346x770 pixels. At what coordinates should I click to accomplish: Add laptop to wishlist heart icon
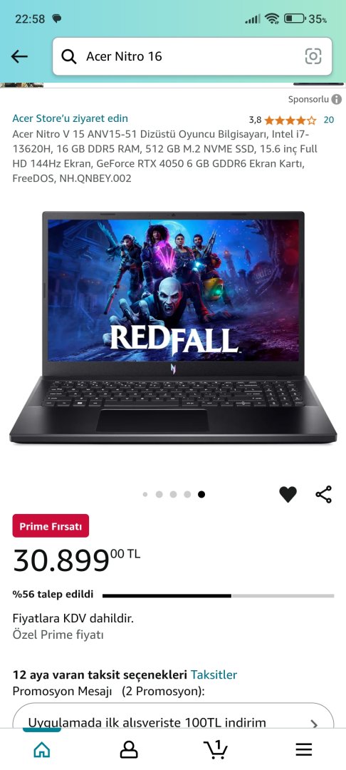(x=288, y=494)
